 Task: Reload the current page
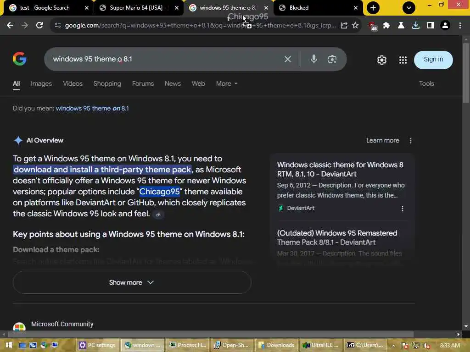pos(39,26)
